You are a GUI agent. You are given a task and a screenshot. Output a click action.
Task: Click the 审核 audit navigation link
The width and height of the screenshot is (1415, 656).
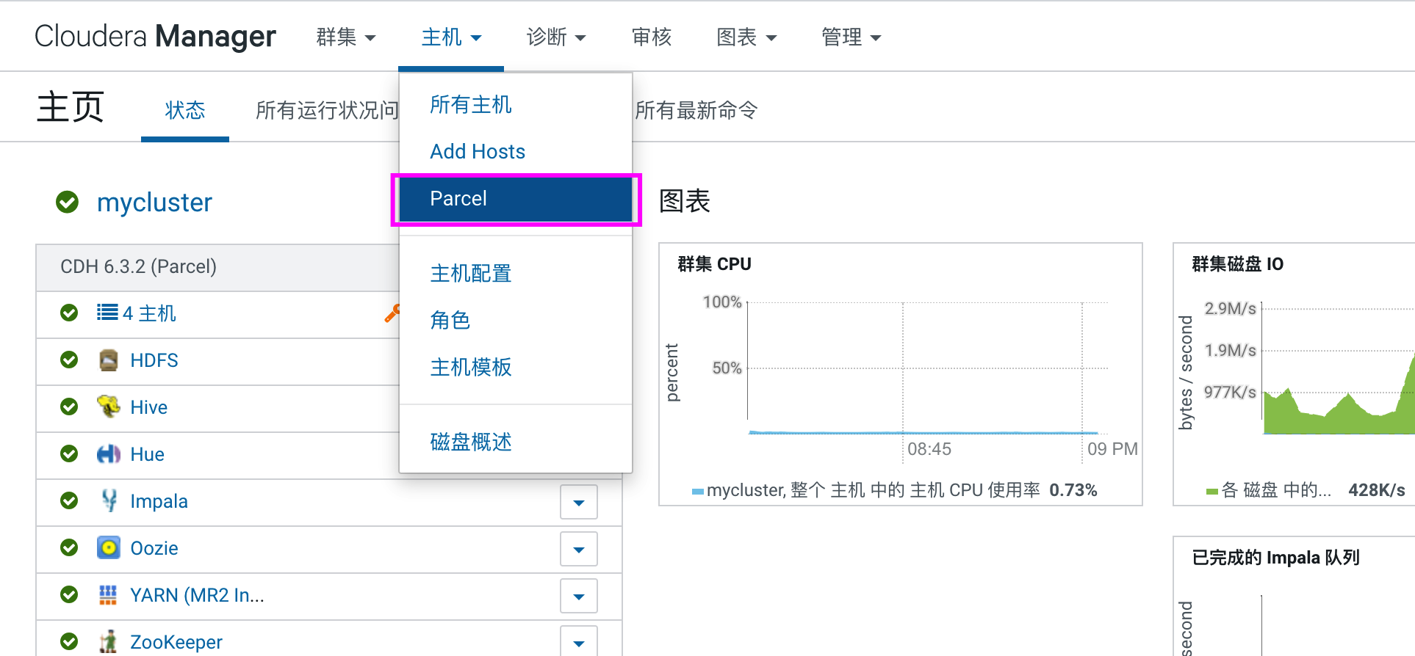652,37
